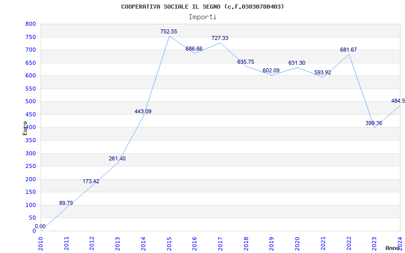Click the 200 y-axis tick label
The width and height of the screenshot is (405, 253).
30,180
